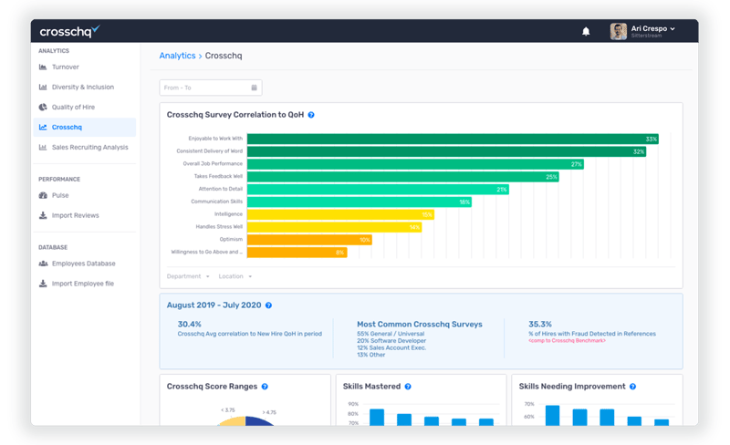The width and height of the screenshot is (730, 445).
Task: Go to Sales Recruiting Analysis
Action: (x=89, y=148)
